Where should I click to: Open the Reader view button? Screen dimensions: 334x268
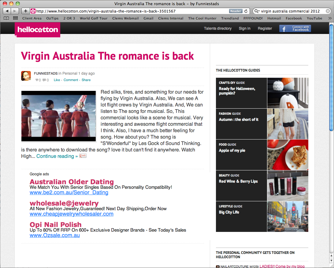coord(236,11)
